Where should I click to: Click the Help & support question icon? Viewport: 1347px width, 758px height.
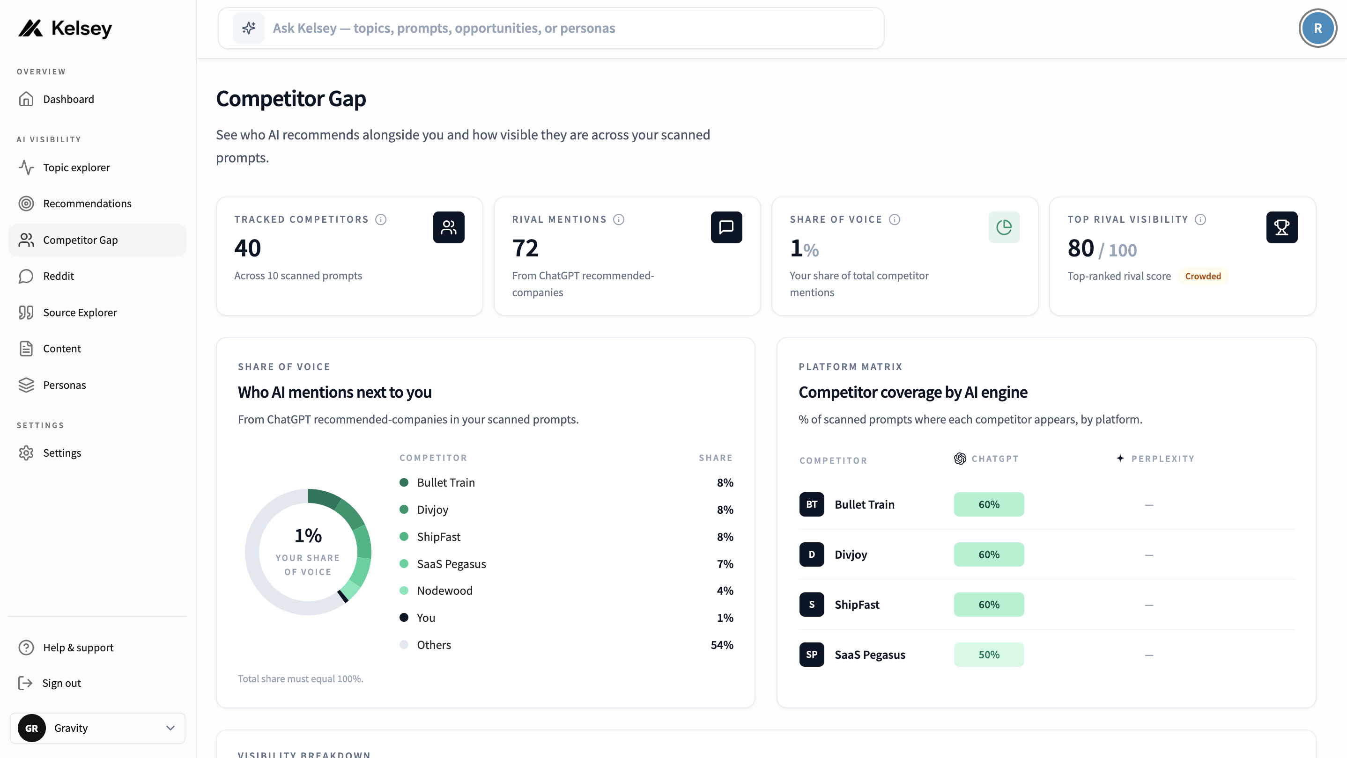tap(26, 647)
